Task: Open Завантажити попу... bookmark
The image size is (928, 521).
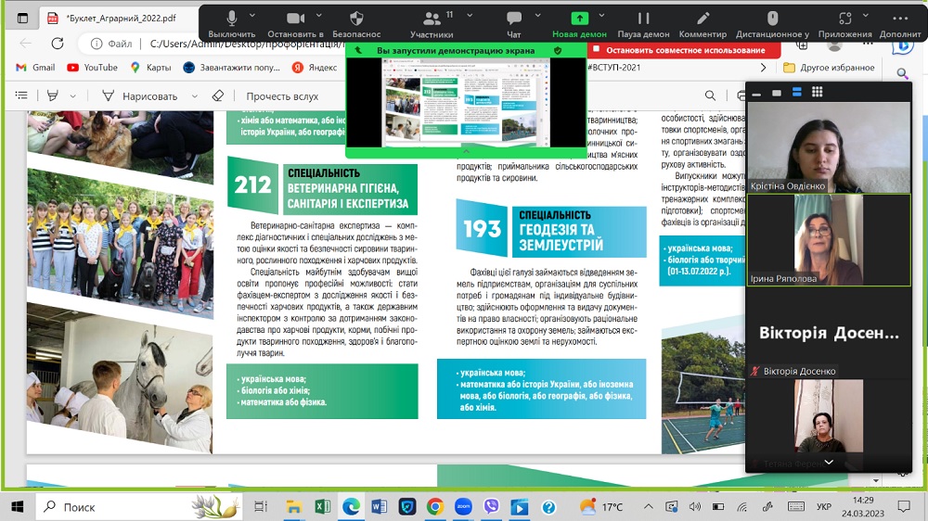Action: (231, 68)
